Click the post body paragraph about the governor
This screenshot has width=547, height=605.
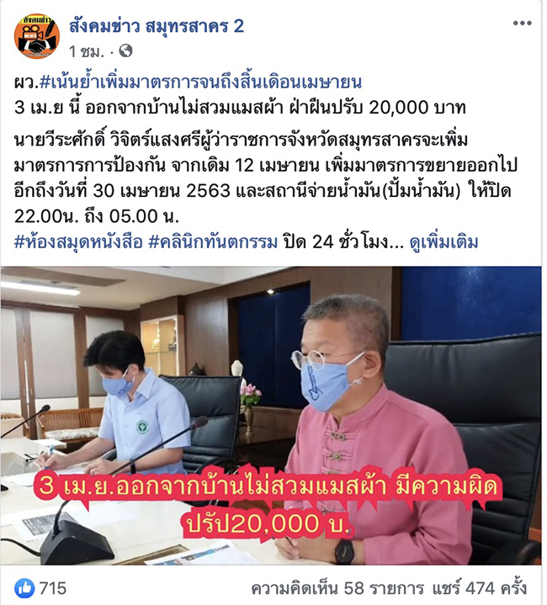click(265, 178)
